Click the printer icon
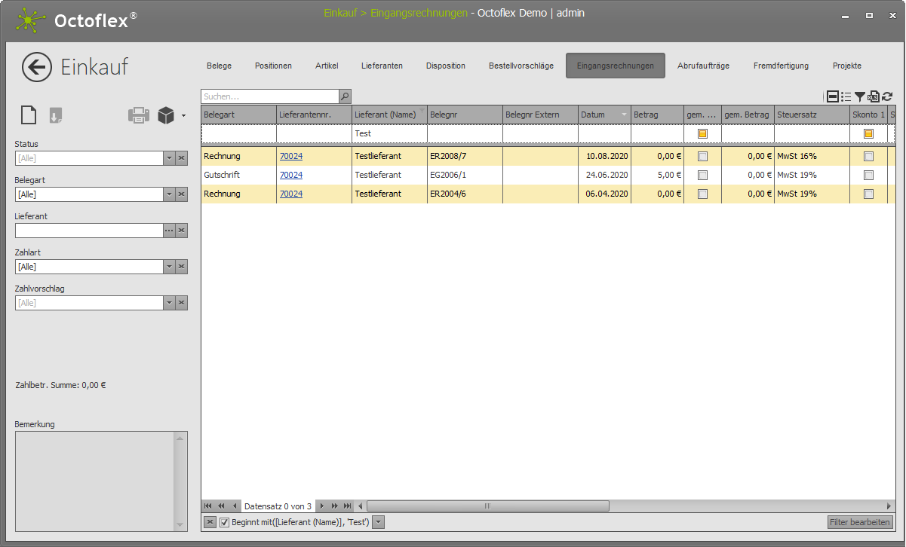The width and height of the screenshot is (906, 547). click(139, 115)
